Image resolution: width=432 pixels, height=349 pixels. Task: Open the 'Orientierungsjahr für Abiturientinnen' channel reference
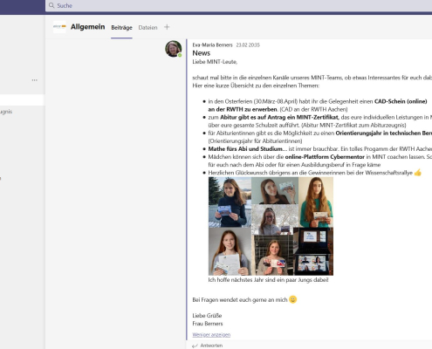[x=255, y=141]
